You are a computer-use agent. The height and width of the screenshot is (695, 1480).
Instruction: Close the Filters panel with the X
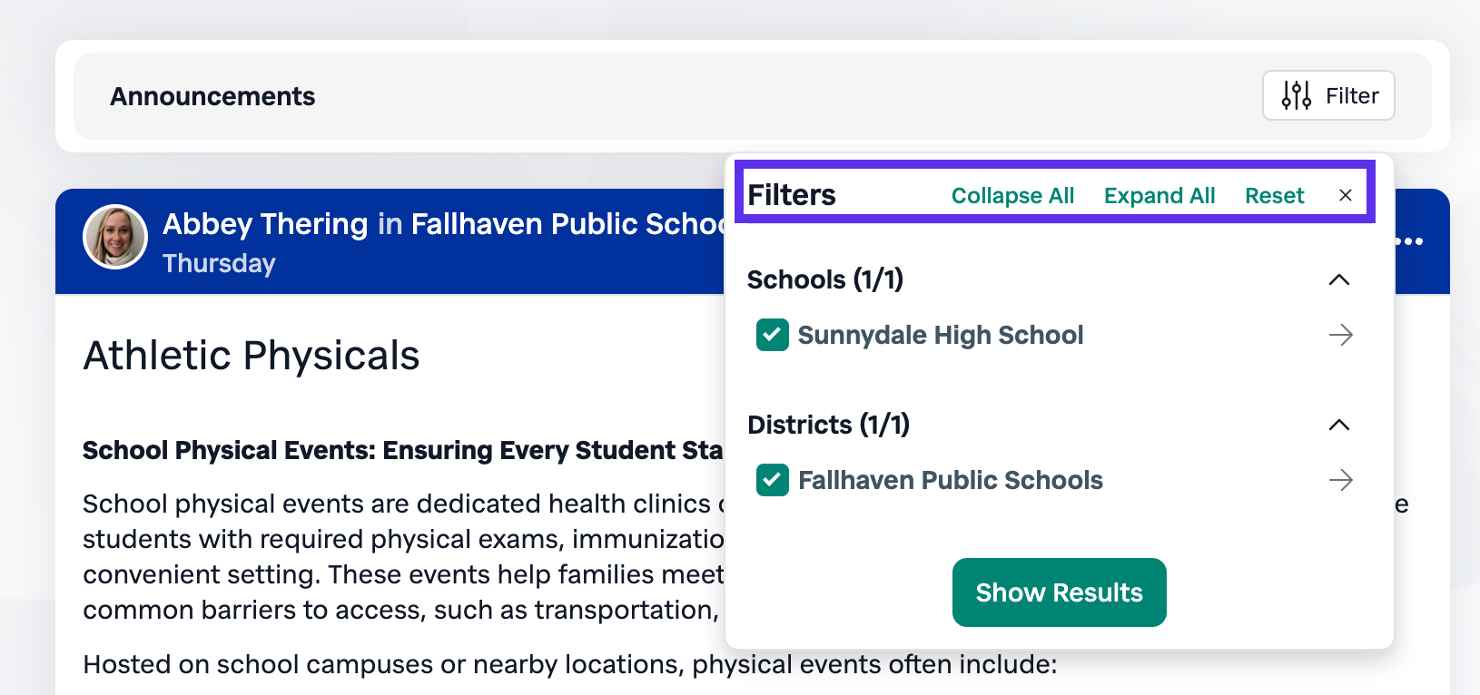pyautogui.click(x=1346, y=195)
